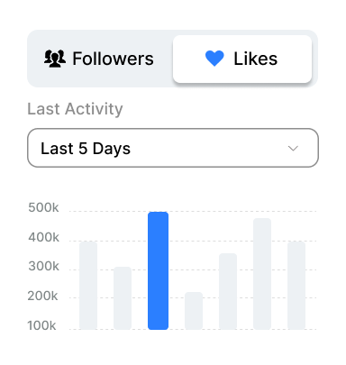Screen dimensions: 346x365
Task: Switch to the Followers tab
Action: coord(99,59)
